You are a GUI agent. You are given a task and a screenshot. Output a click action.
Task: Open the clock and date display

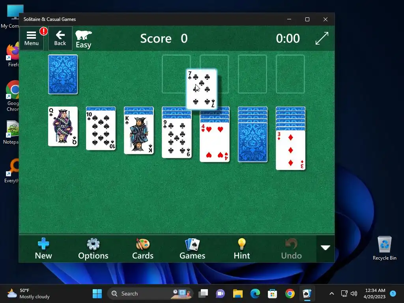(375, 294)
